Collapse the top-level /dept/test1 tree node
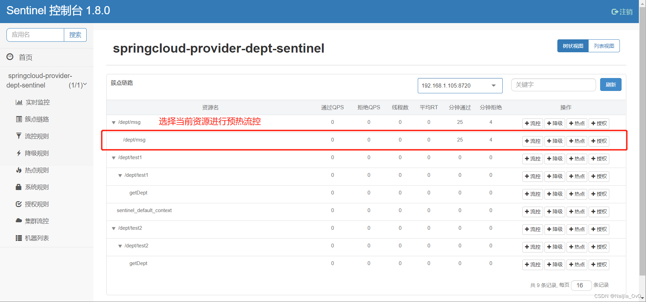The image size is (646, 302). (114, 158)
